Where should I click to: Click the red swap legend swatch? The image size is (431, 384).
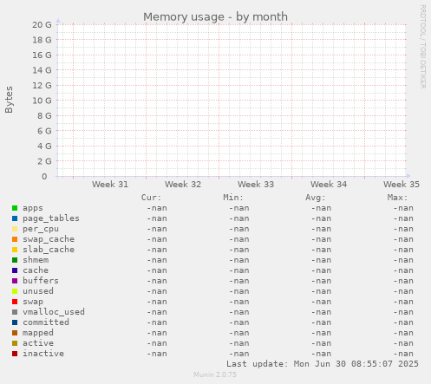point(15,302)
